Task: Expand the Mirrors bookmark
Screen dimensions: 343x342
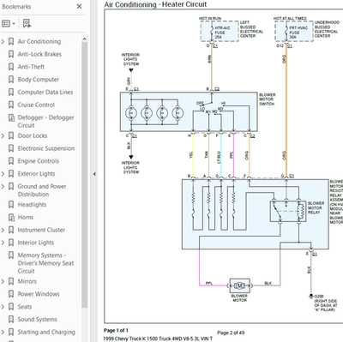Action: [3, 281]
